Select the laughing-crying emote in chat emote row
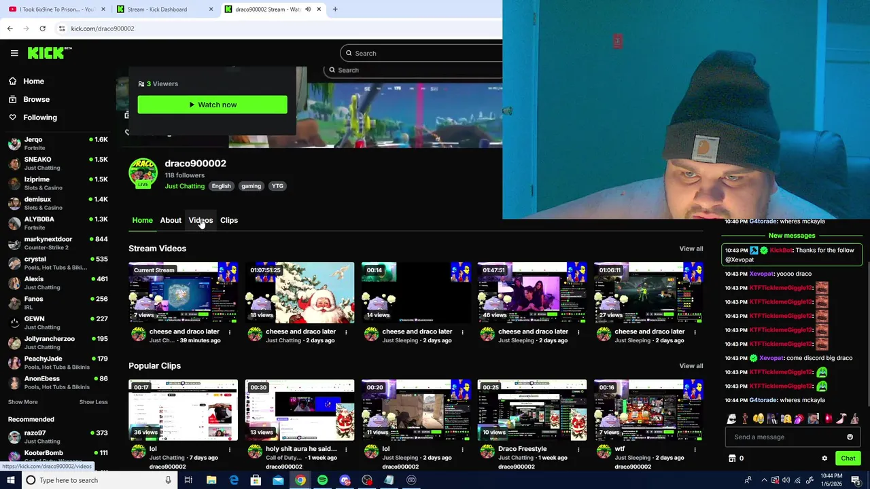The width and height of the screenshot is (870, 489). click(759, 419)
